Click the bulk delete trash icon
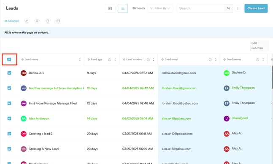 [x=48, y=21]
